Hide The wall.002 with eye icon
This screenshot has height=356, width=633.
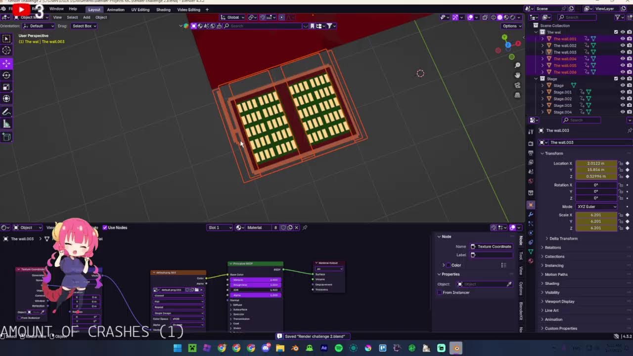(x=623, y=45)
